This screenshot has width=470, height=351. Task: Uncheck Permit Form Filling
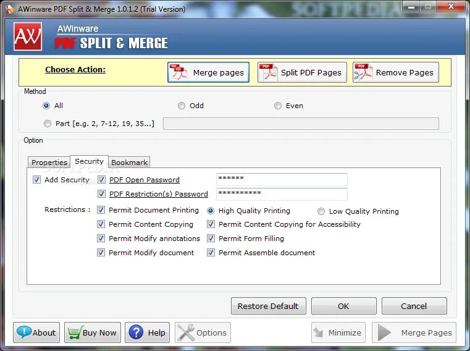pos(211,239)
